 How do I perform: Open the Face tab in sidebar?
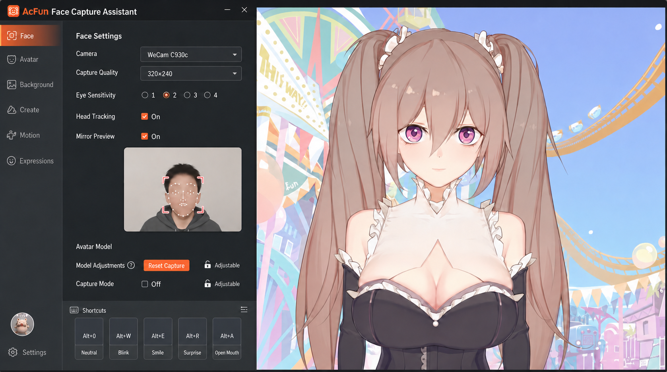pyautogui.click(x=31, y=36)
